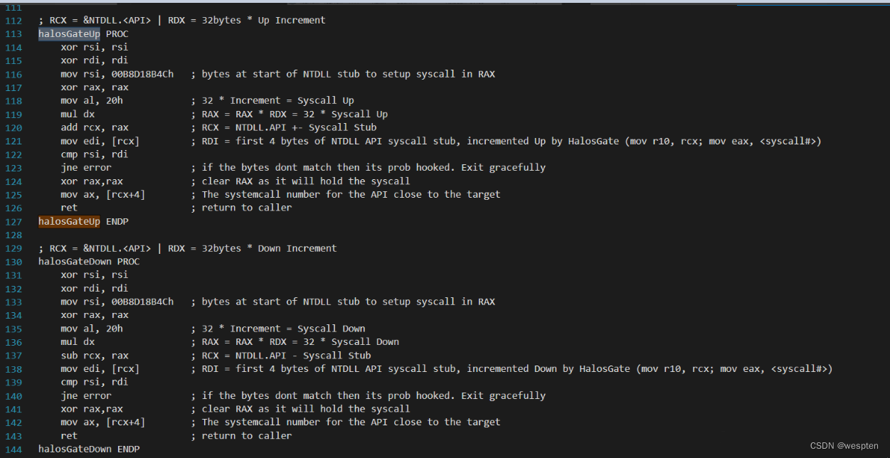Screen dimensions: 890x458
Task: Click the highlighted halosGateUp on the PROC line
Action: coord(69,33)
